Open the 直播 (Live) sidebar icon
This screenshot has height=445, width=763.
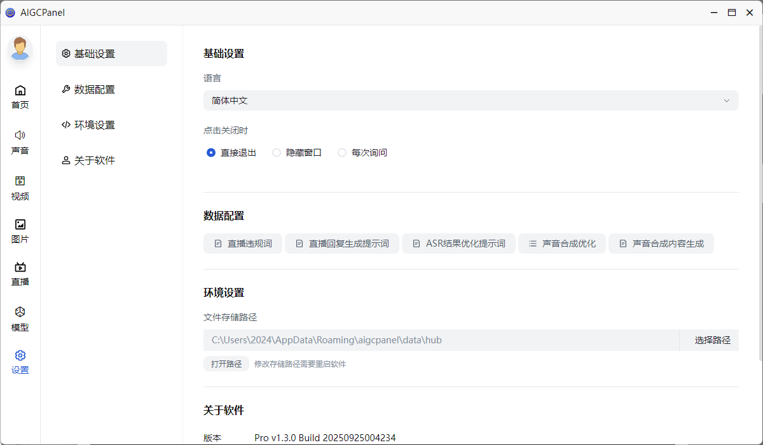click(20, 273)
